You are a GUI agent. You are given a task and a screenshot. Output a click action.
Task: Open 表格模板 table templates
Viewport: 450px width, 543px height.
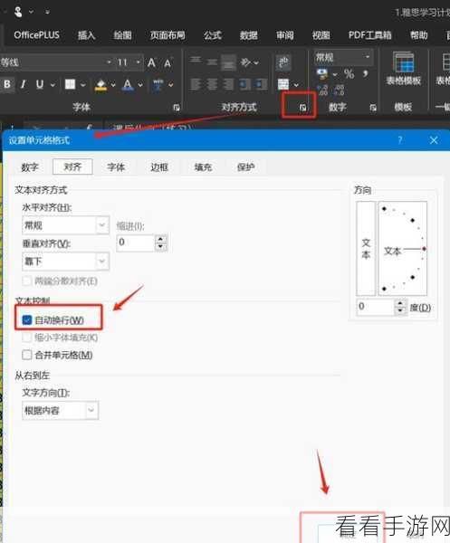click(x=404, y=69)
